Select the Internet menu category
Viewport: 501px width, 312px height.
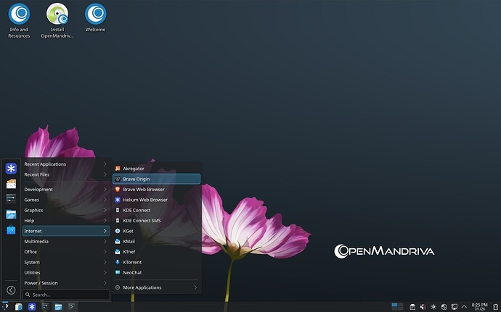66,231
